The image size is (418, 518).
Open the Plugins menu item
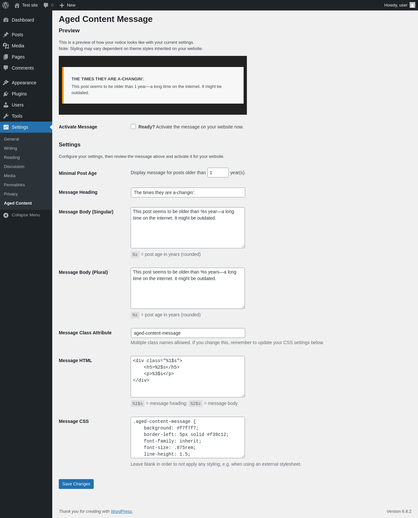coord(26,94)
